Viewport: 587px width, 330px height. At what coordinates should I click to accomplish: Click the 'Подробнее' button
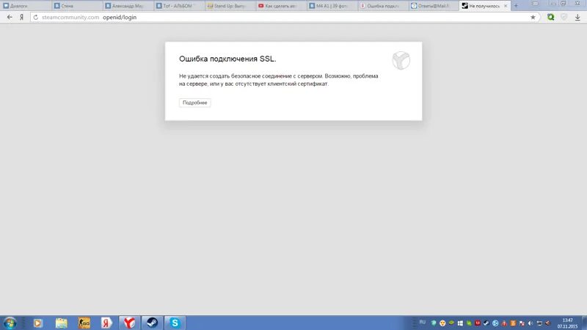click(x=195, y=103)
